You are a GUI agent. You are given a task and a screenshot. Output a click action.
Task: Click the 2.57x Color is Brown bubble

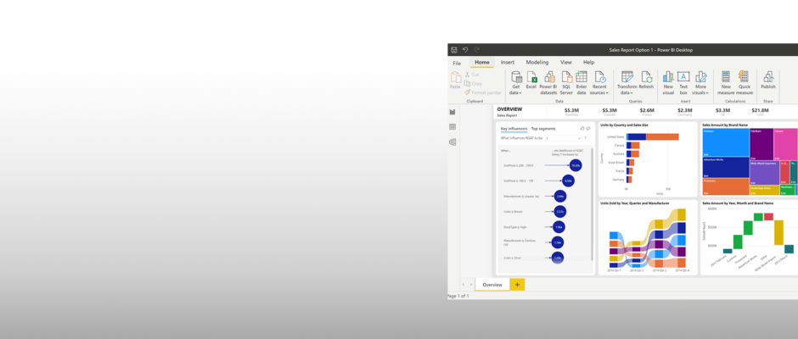[559, 211]
